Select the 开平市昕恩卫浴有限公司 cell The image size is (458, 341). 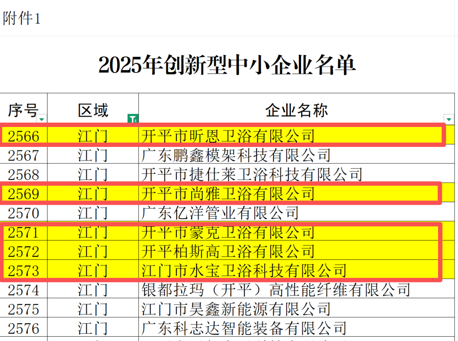(x=228, y=136)
